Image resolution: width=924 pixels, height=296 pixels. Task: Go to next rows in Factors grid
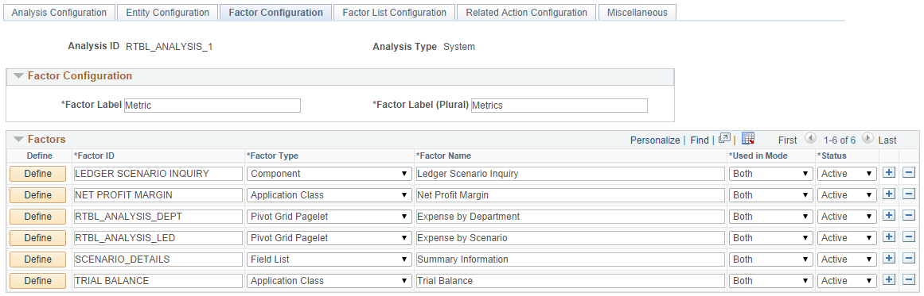point(867,139)
